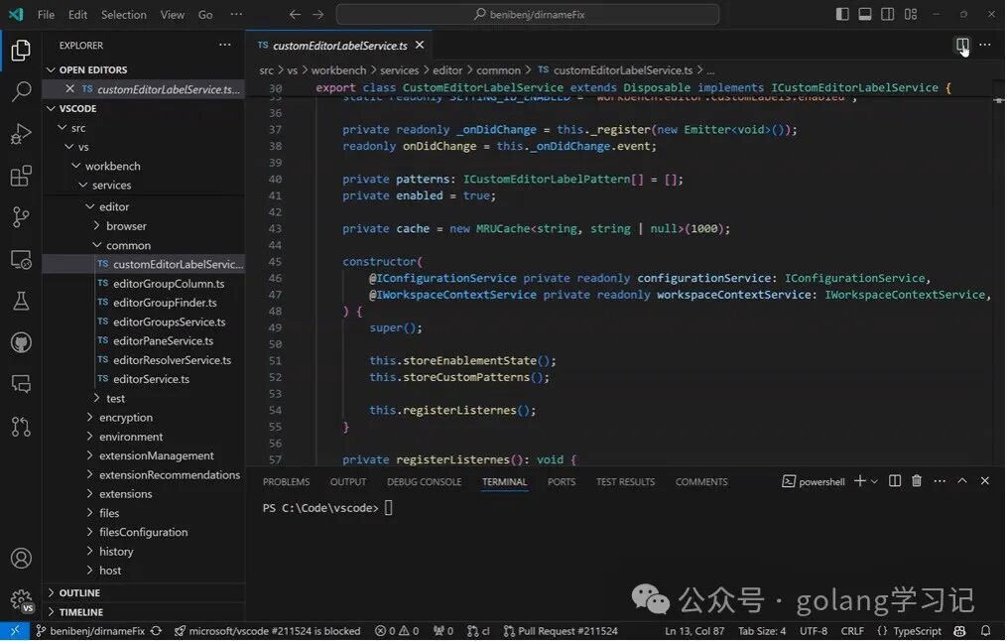
Task: Switch to the PROBLEMS tab
Action: coord(286,482)
